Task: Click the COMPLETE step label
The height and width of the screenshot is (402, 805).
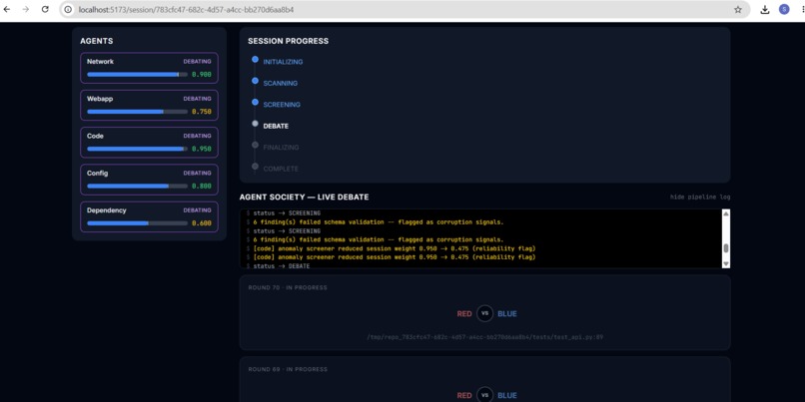Action: [281, 169]
